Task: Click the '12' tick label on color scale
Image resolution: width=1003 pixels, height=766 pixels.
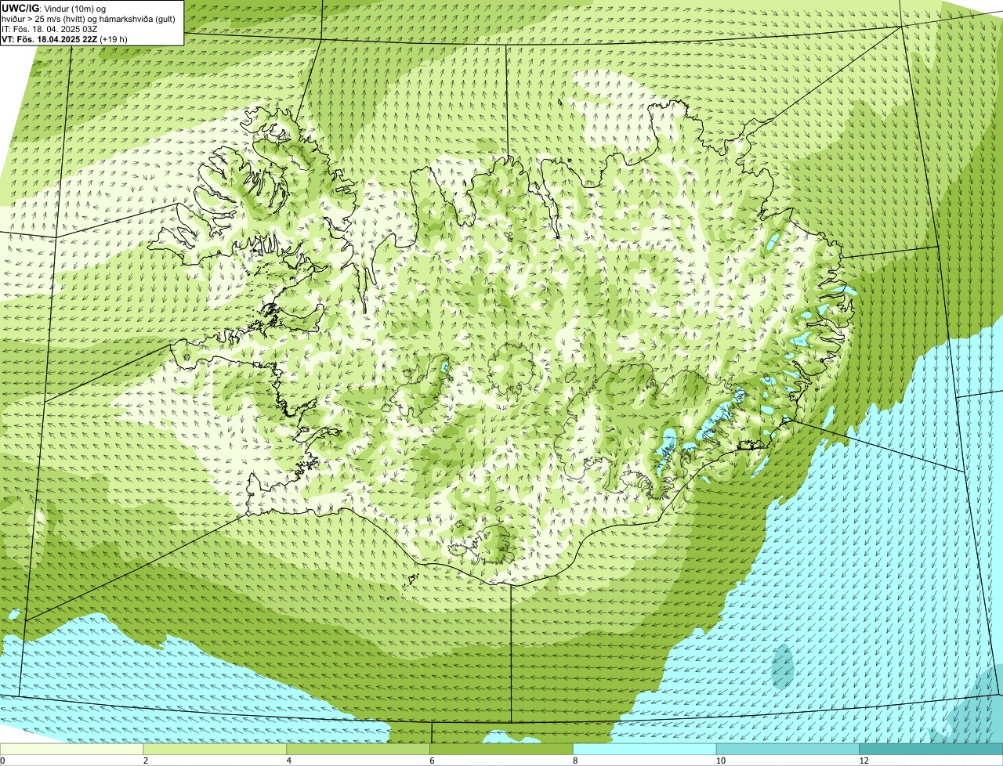Action: (863, 761)
